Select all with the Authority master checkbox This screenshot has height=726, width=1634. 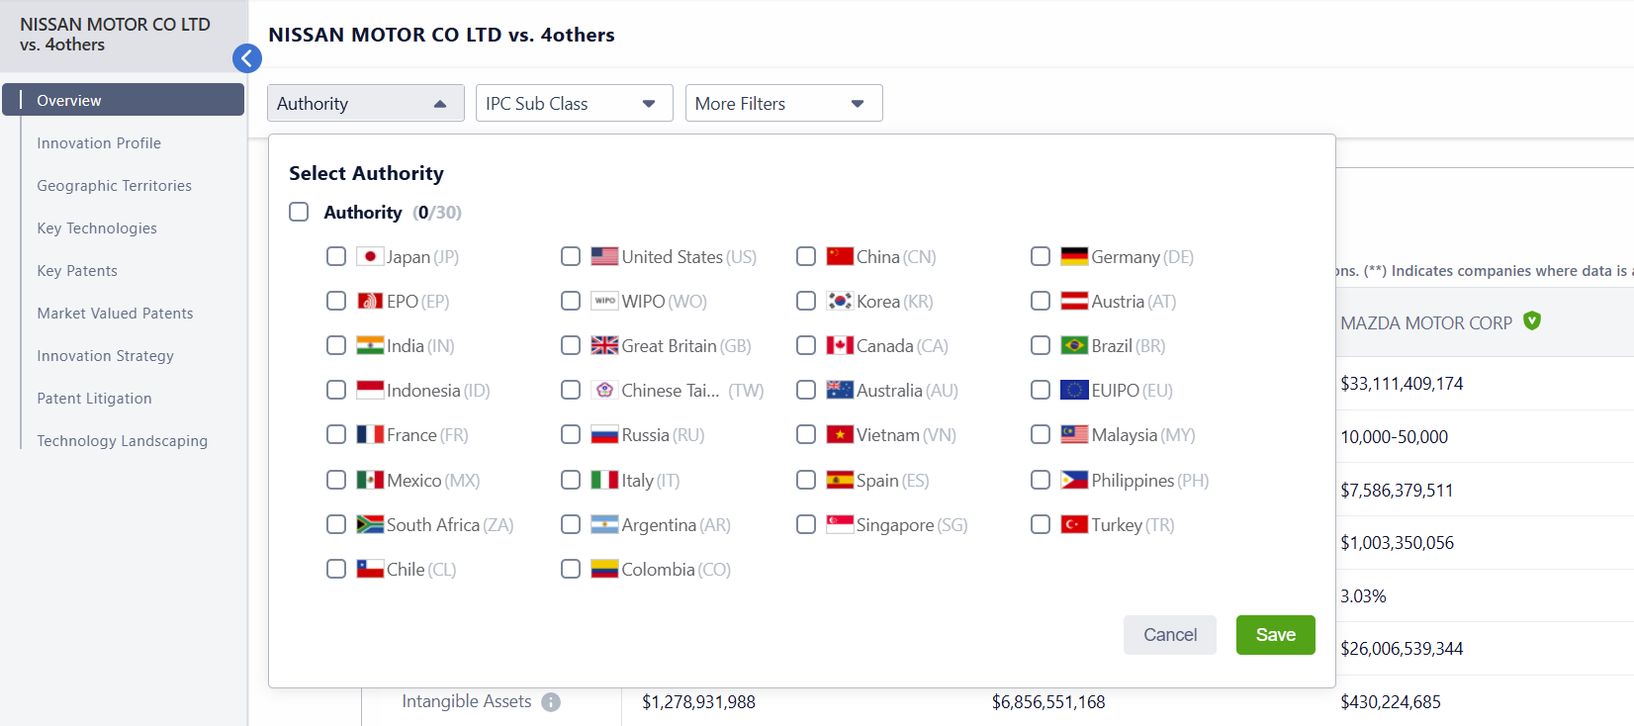click(x=299, y=212)
